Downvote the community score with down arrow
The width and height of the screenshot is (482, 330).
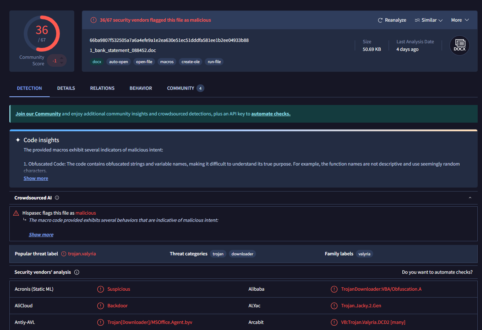[62, 63]
